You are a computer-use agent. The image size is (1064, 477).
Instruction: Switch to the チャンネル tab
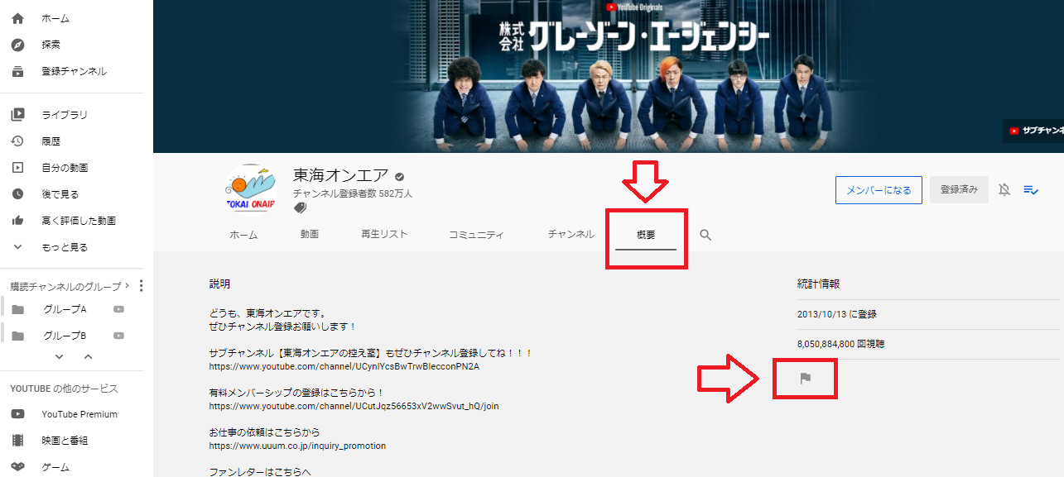point(571,235)
